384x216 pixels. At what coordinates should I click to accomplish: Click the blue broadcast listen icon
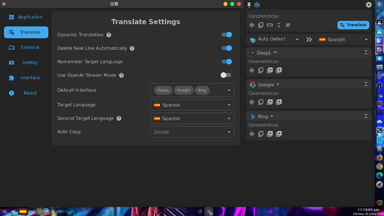pos(257,5)
